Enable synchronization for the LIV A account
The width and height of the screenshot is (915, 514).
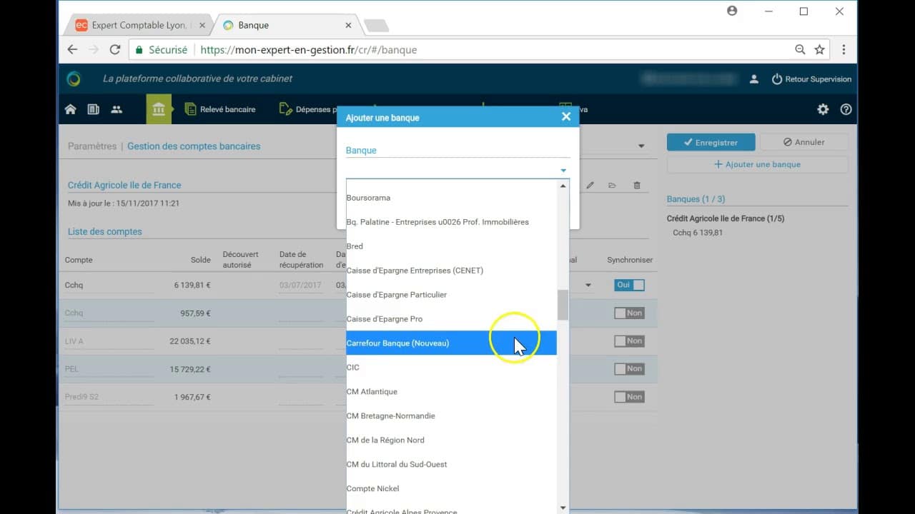(x=629, y=341)
